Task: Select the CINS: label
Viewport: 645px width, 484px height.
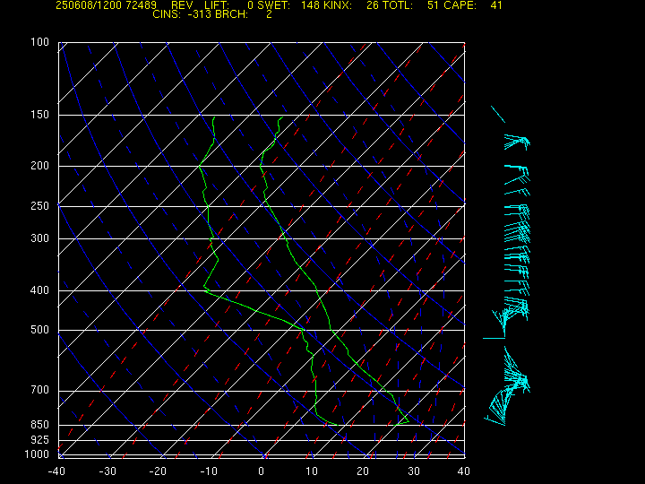Action: 167,14
